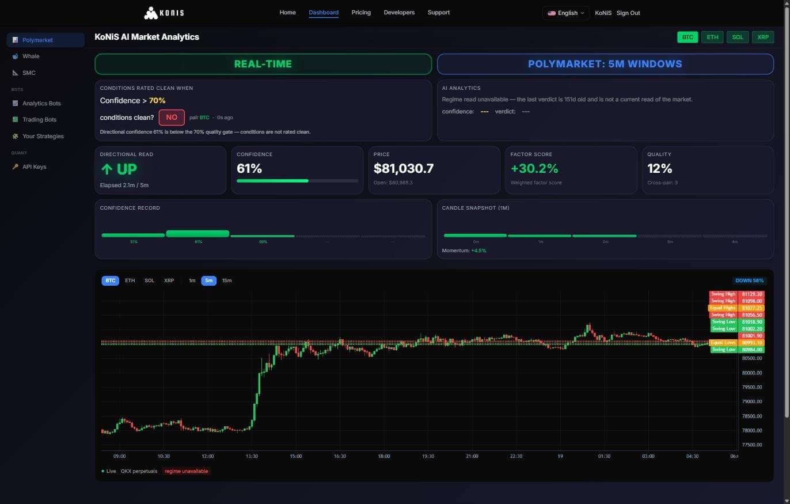Open Analytics Bots in the sidebar

coord(45,104)
